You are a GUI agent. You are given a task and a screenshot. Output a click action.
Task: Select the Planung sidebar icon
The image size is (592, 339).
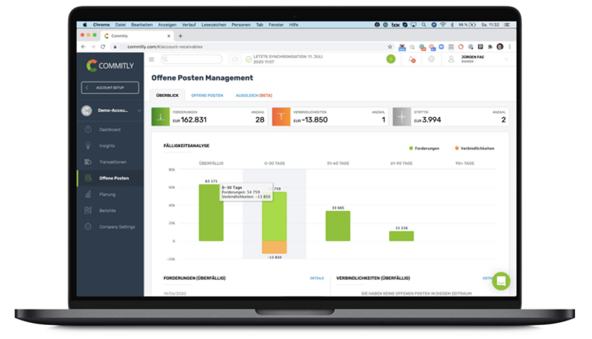pos(89,194)
